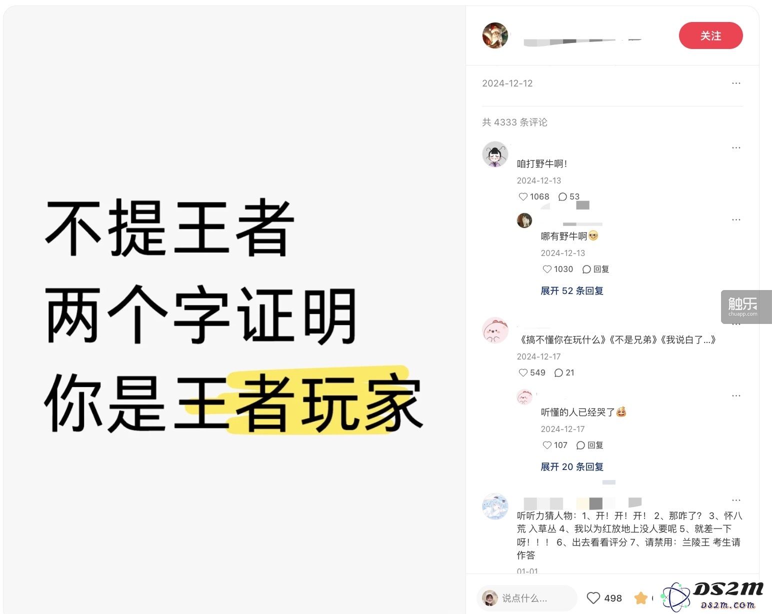
Task: Open replies bubble showing 53
Action: pyautogui.click(x=568, y=196)
